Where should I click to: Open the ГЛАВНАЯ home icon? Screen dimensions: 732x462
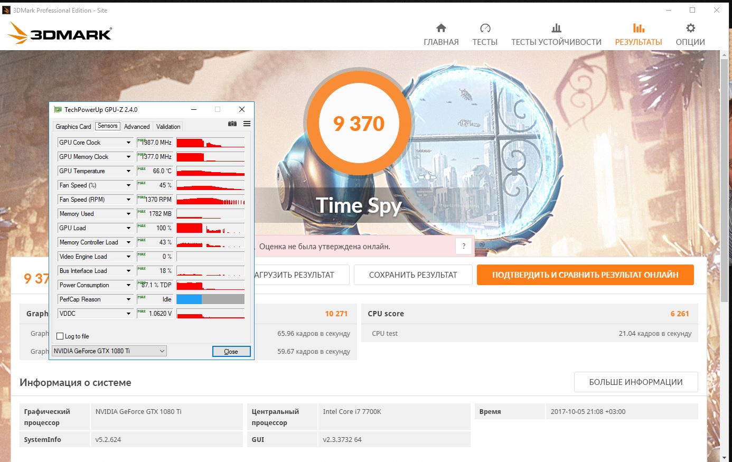click(x=441, y=28)
